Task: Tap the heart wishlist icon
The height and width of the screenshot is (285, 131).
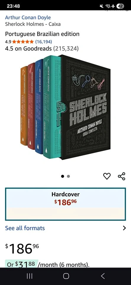Action: coord(107,176)
